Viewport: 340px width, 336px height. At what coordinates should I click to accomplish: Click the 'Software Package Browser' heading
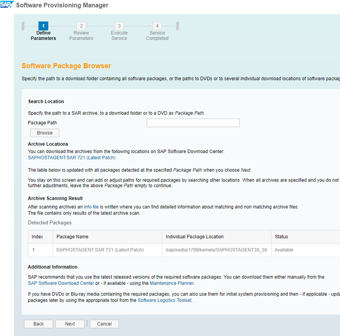(x=66, y=66)
